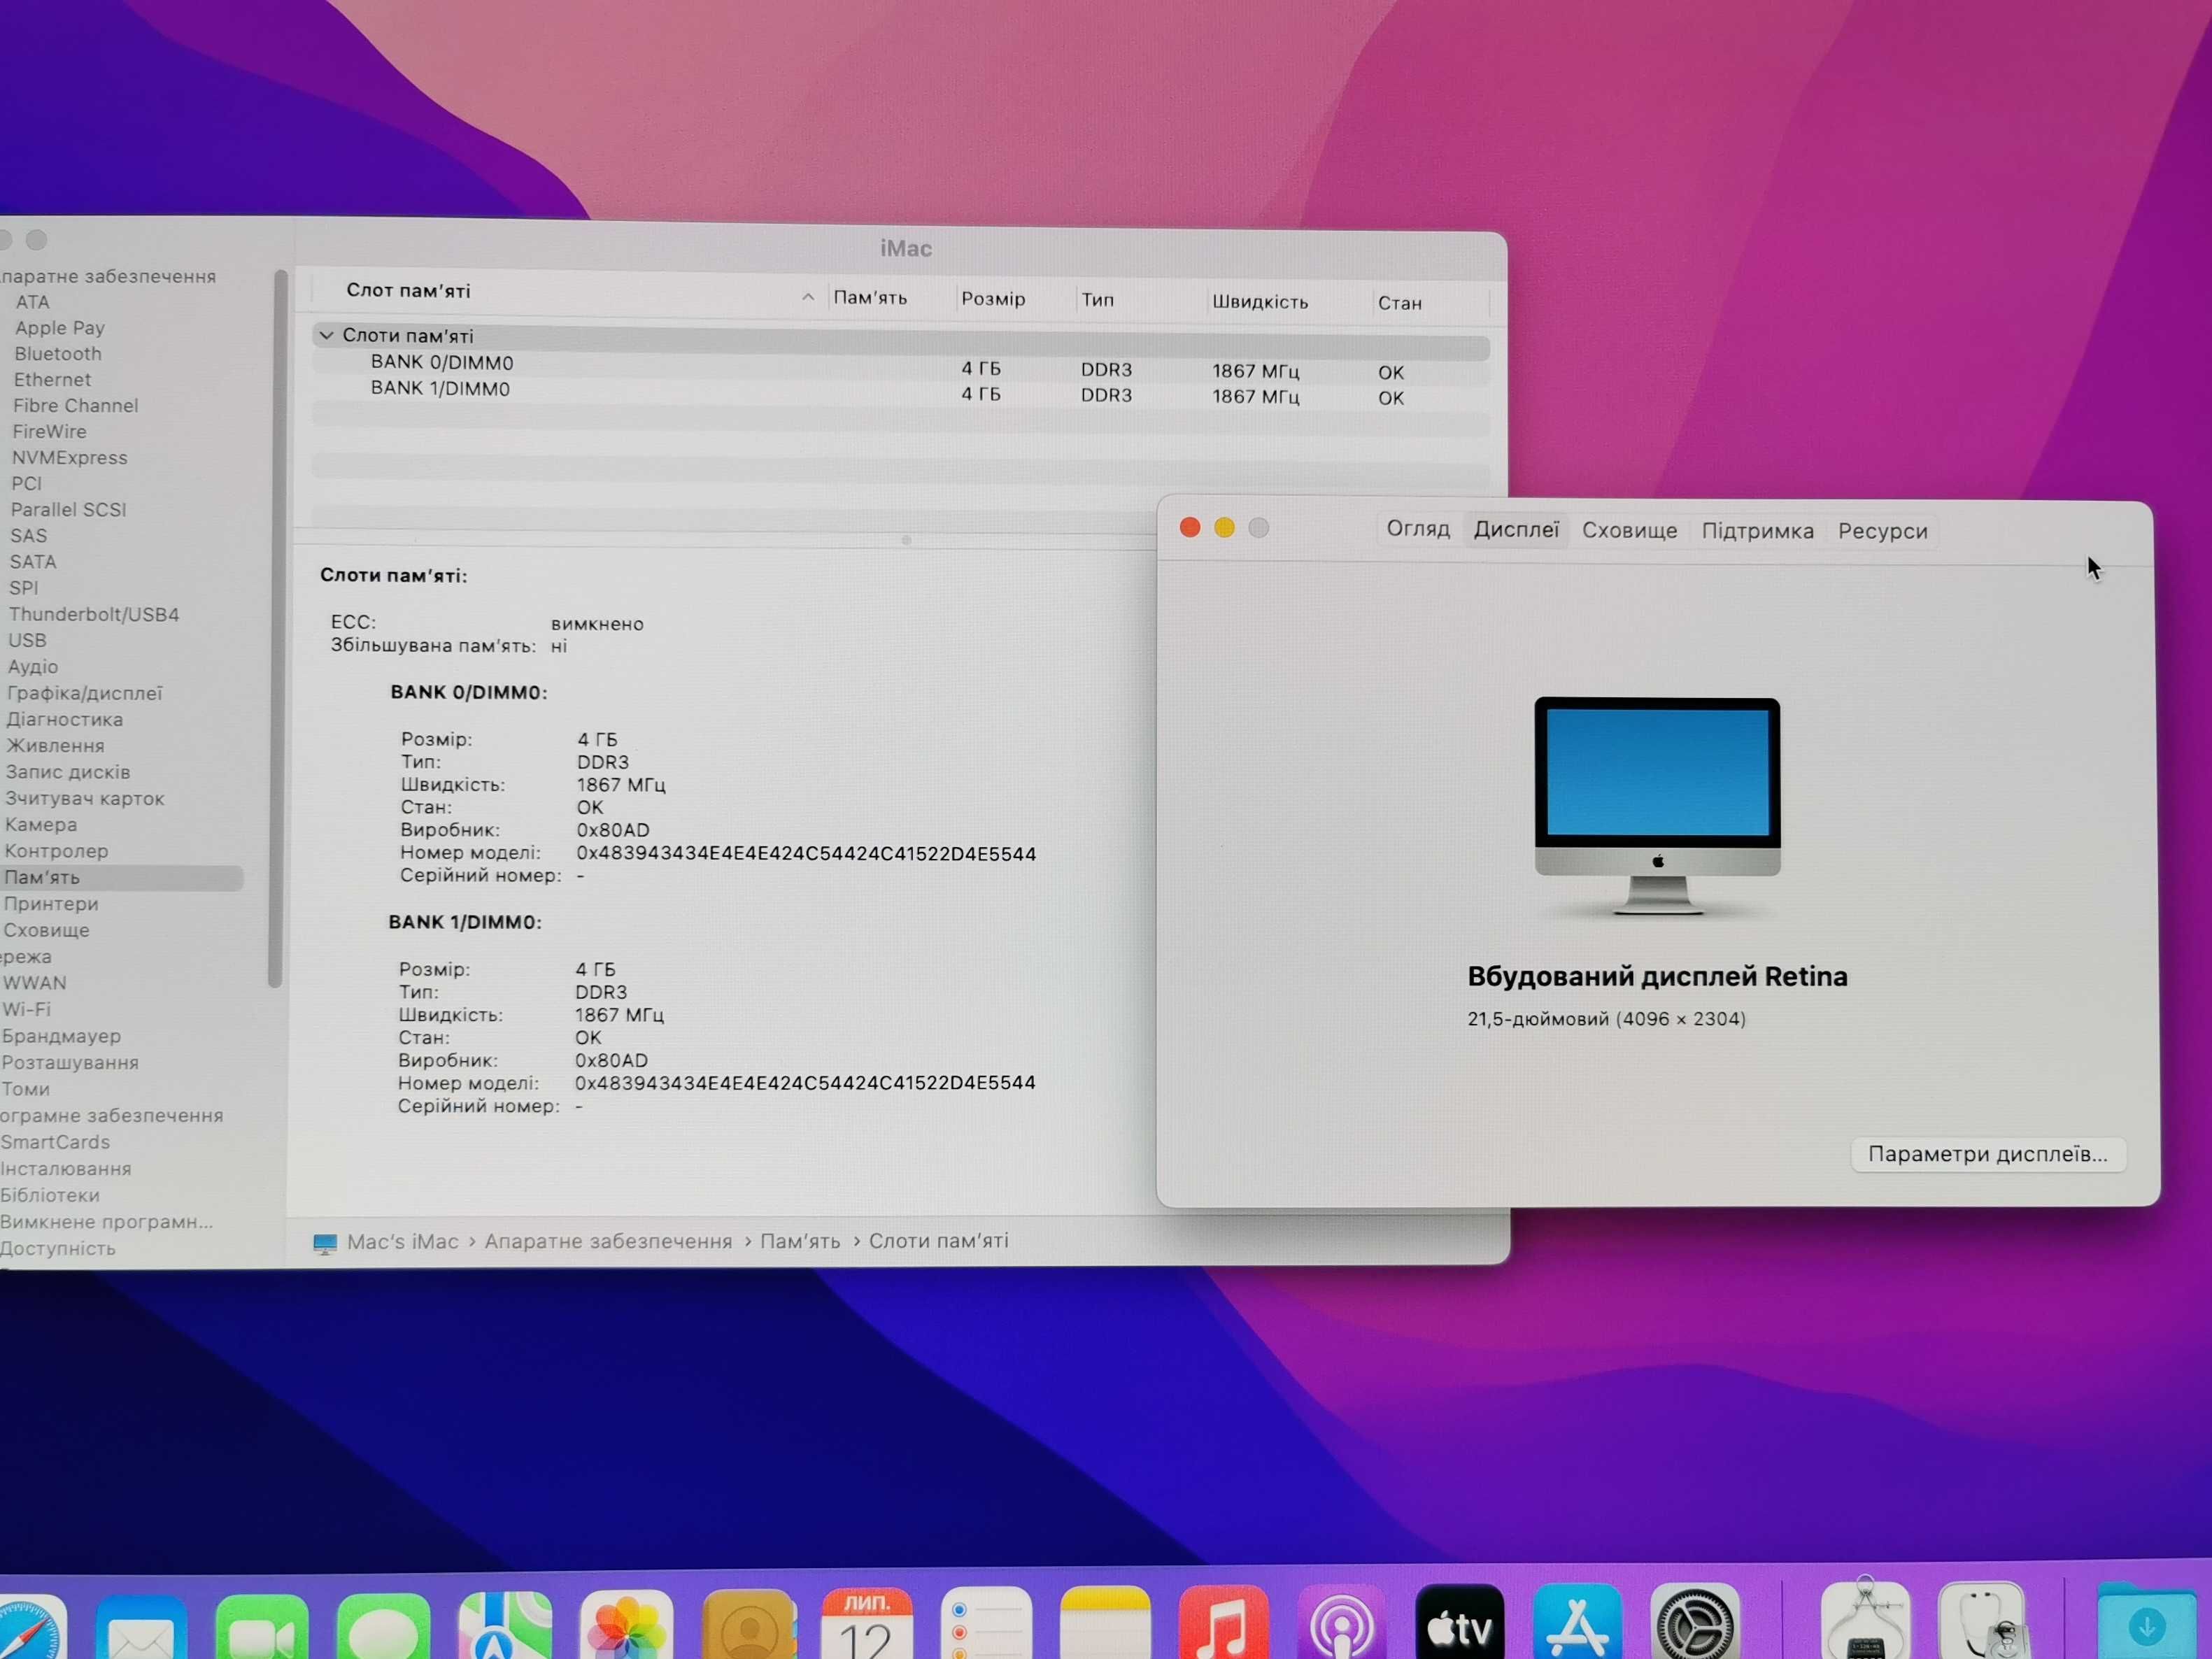Click Розмір column header
The width and height of the screenshot is (2212, 1659).
tap(993, 299)
